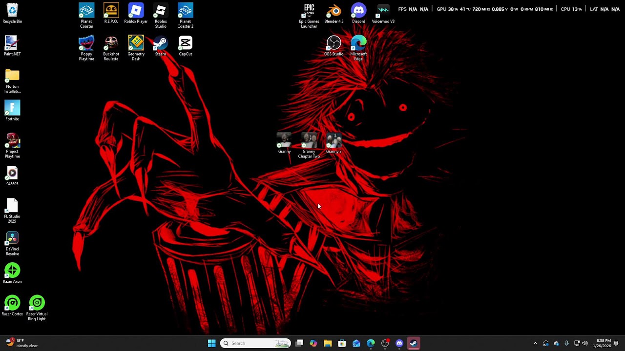Switch to Steam in the taskbar

point(414,343)
